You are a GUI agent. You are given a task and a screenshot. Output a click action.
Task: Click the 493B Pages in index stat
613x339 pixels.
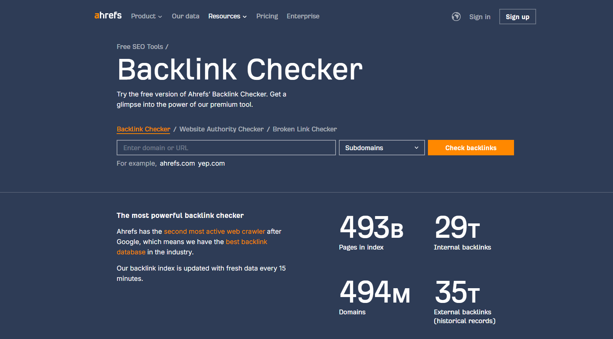point(371,233)
